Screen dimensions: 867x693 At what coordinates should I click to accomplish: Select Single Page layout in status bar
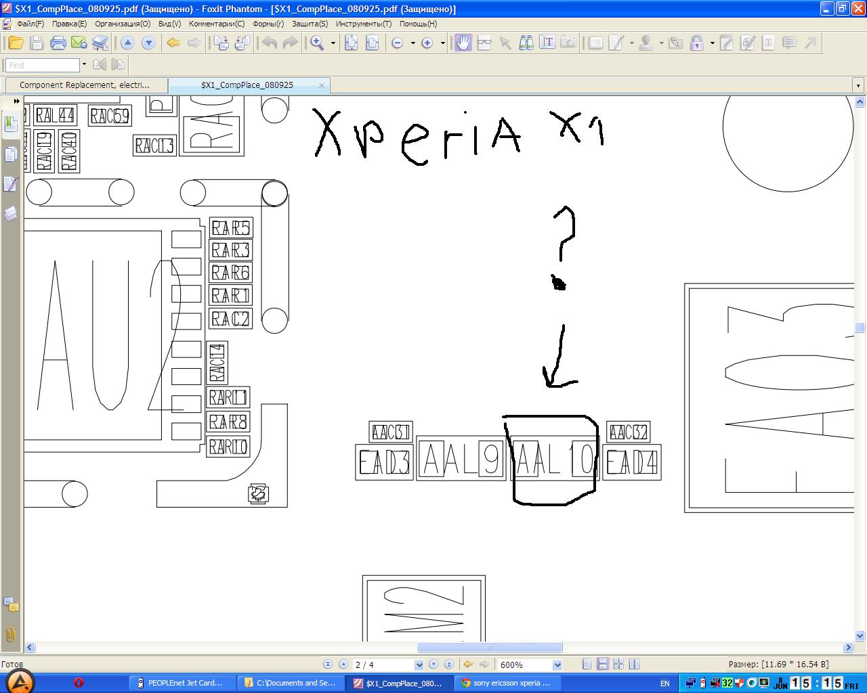pyautogui.click(x=587, y=665)
